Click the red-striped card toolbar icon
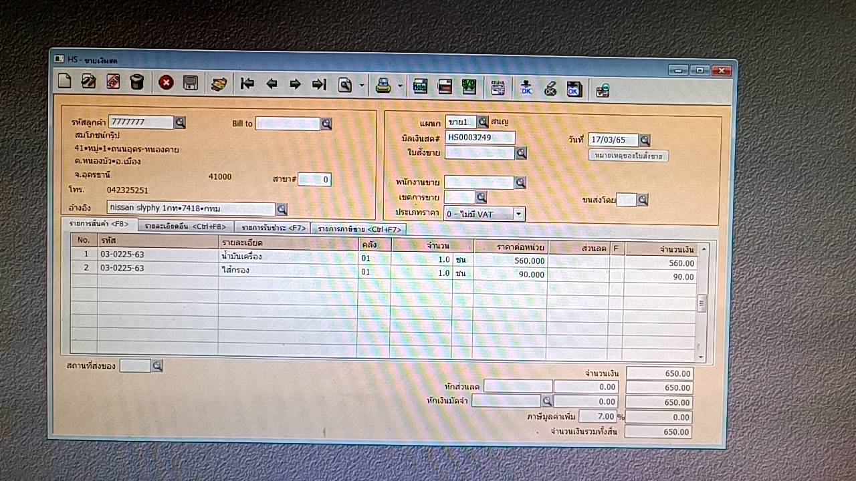Viewport: 856px width, 481px height. (445, 87)
